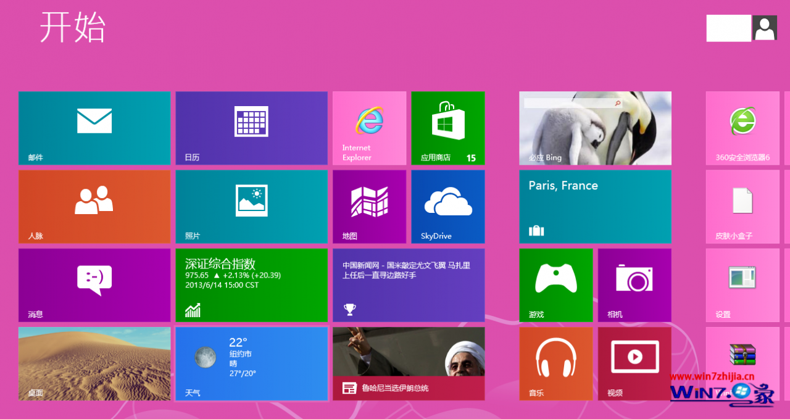The width and height of the screenshot is (790, 419).
Task: Open the Store (应用商店) tile
Action: click(448, 128)
